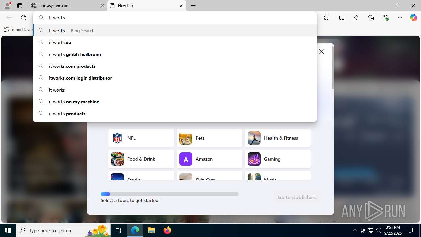Click the topic dialog scrollbar
Image resolution: width=421 pixels, height=237 pixels.
point(332,67)
